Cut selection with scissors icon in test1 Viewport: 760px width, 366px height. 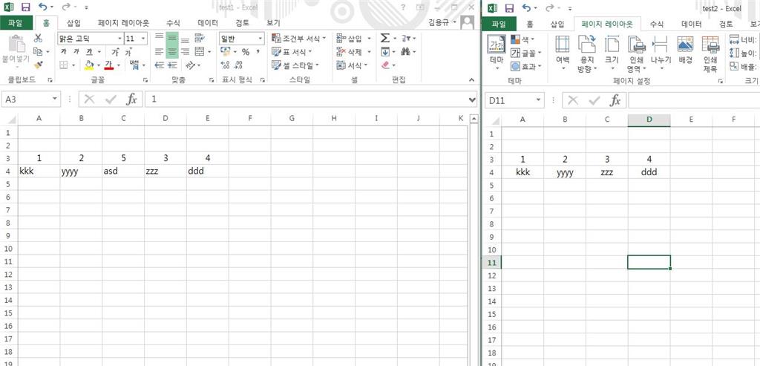click(38, 39)
